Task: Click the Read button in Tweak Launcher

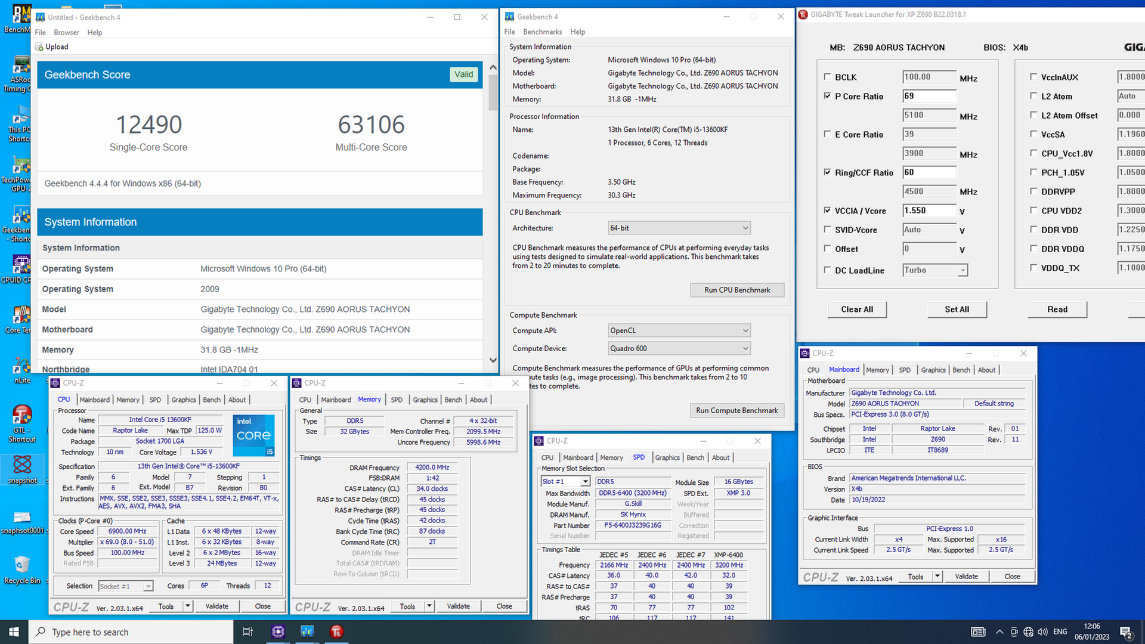Action: point(1057,309)
